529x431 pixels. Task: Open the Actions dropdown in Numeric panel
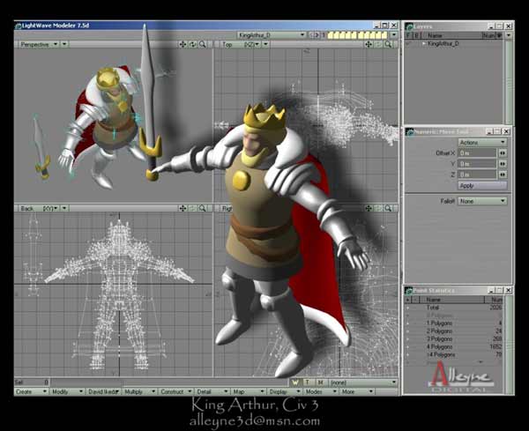481,142
